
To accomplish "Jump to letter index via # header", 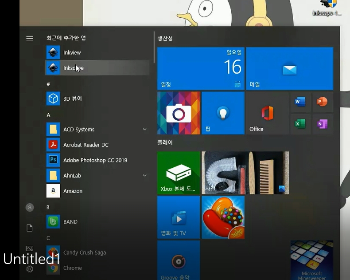I will tap(48, 84).
